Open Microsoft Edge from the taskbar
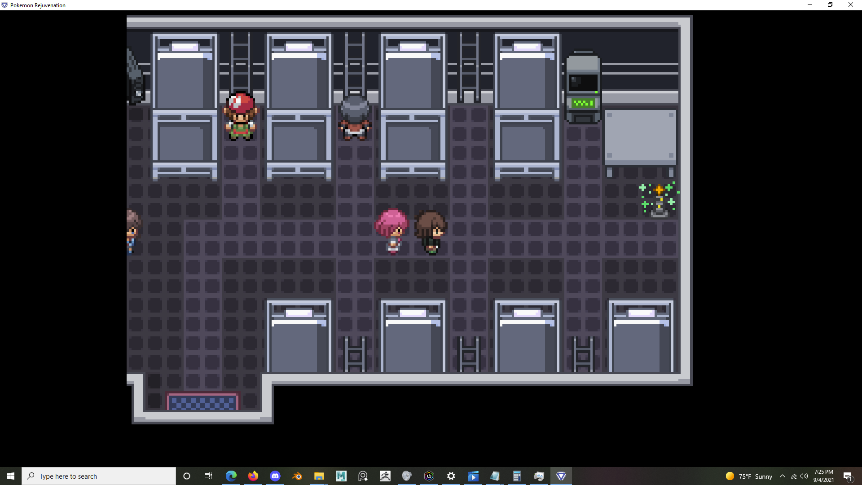This screenshot has height=485, width=862. (x=231, y=476)
